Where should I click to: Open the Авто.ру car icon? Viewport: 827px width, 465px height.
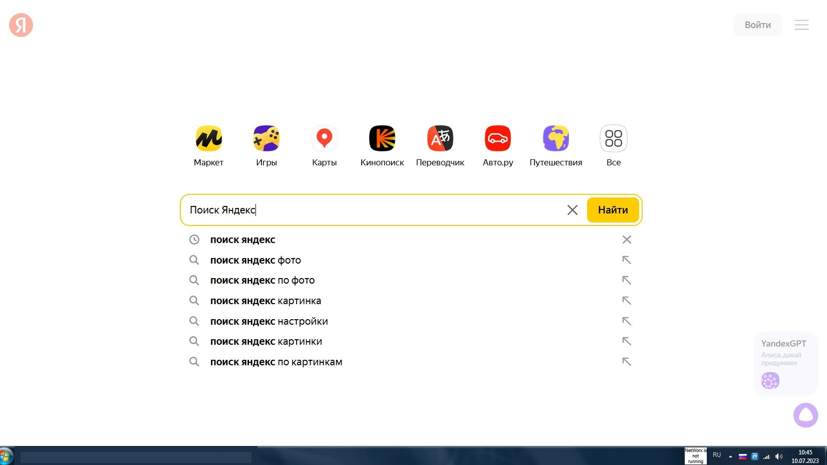[x=498, y=138]
